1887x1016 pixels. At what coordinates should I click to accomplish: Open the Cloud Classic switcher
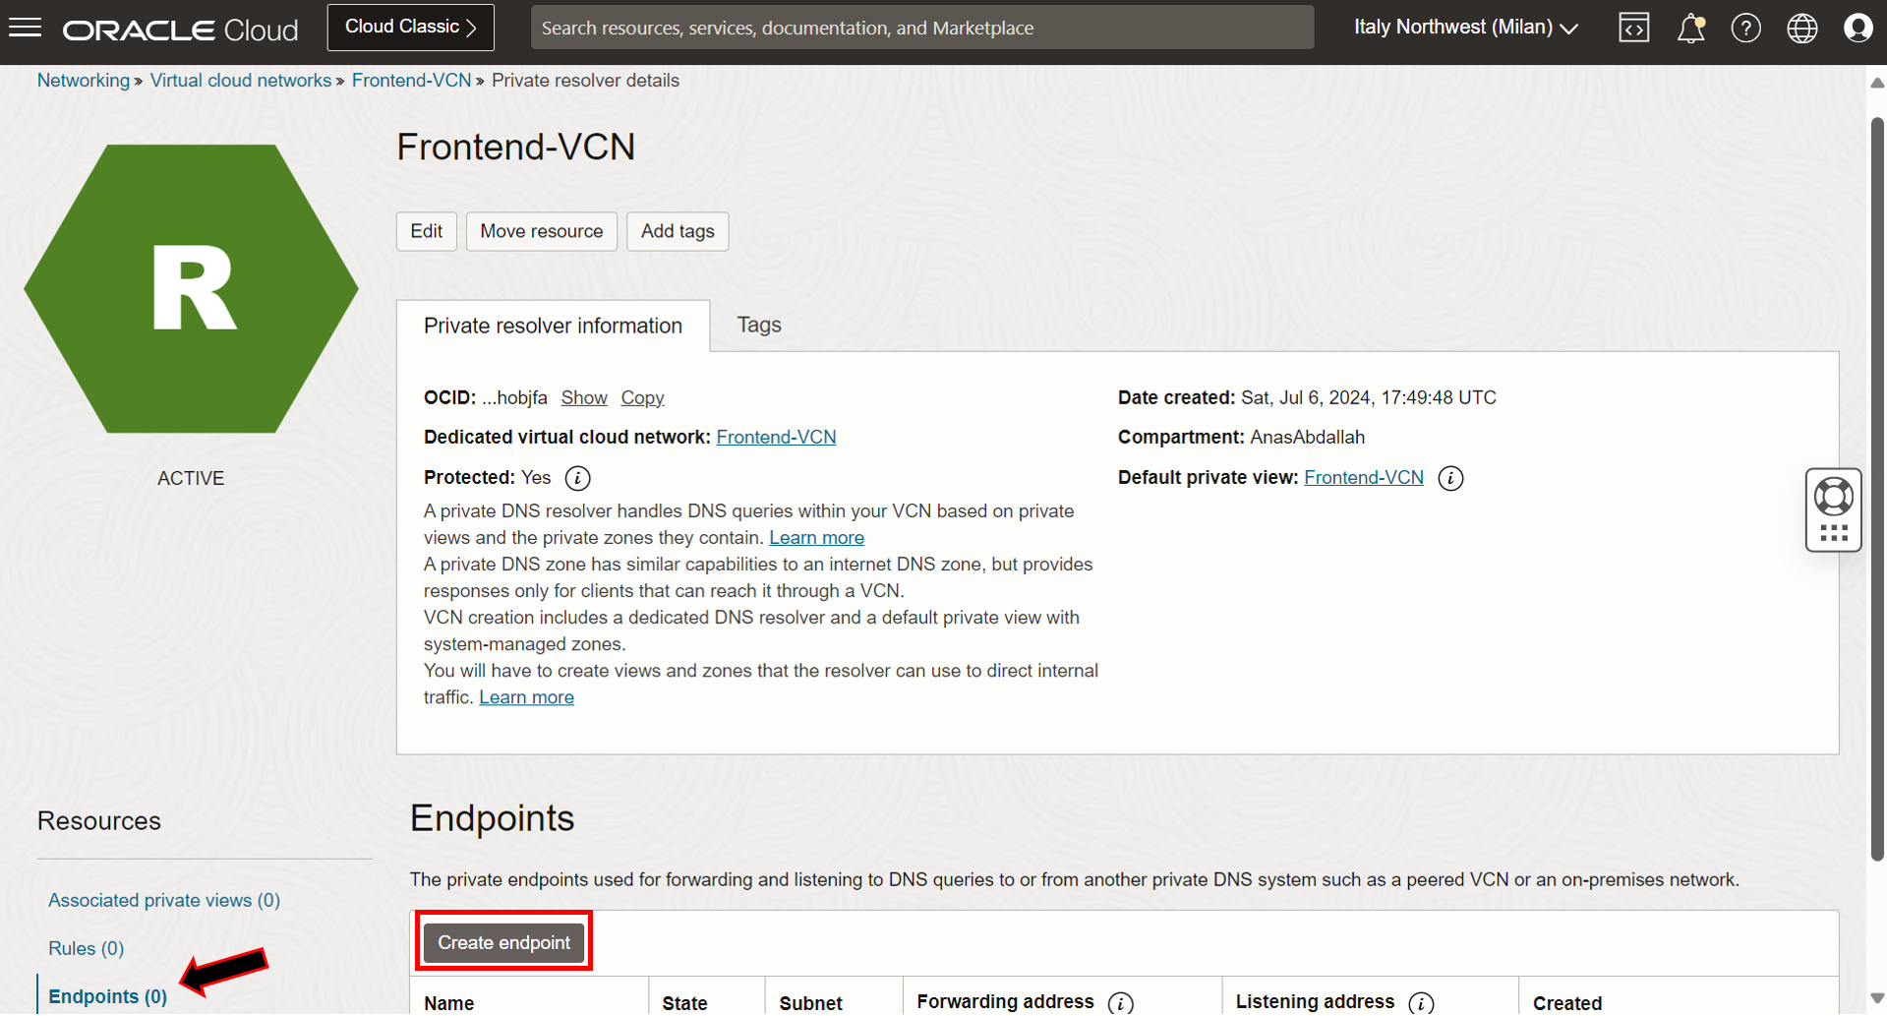click(411, 28)
